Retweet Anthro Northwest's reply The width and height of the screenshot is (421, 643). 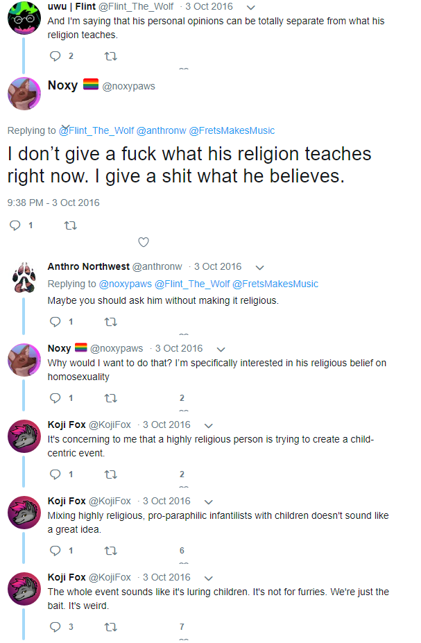pyautogui.click(x=111, y=322)
